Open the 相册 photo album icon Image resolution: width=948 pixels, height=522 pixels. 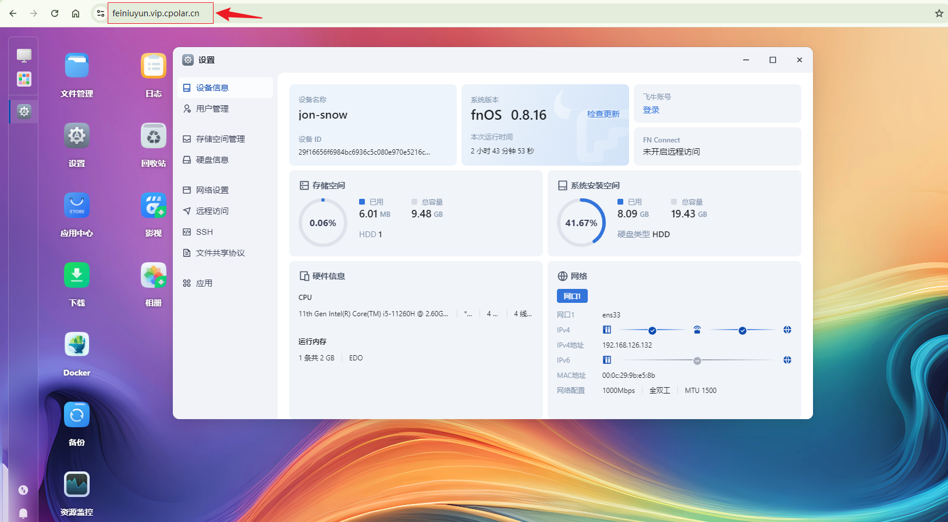coord(154,275)
